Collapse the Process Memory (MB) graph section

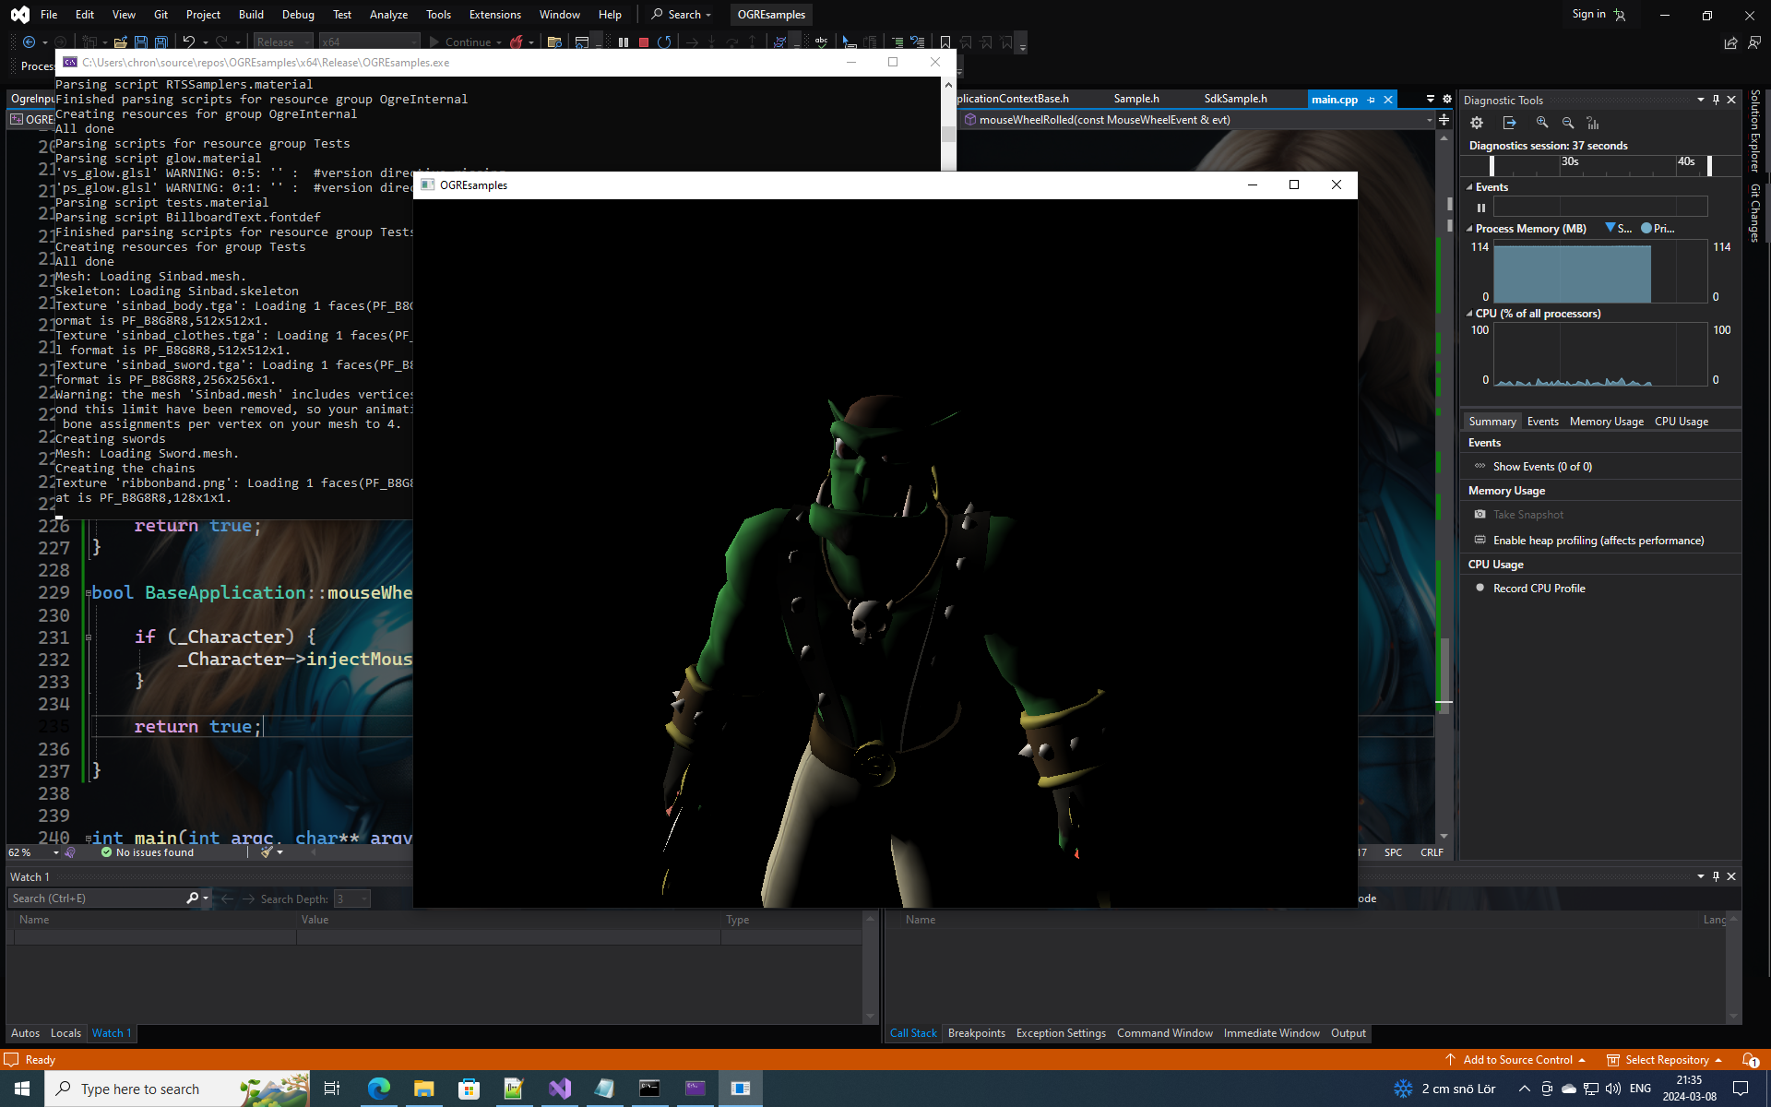(1469, 229)
